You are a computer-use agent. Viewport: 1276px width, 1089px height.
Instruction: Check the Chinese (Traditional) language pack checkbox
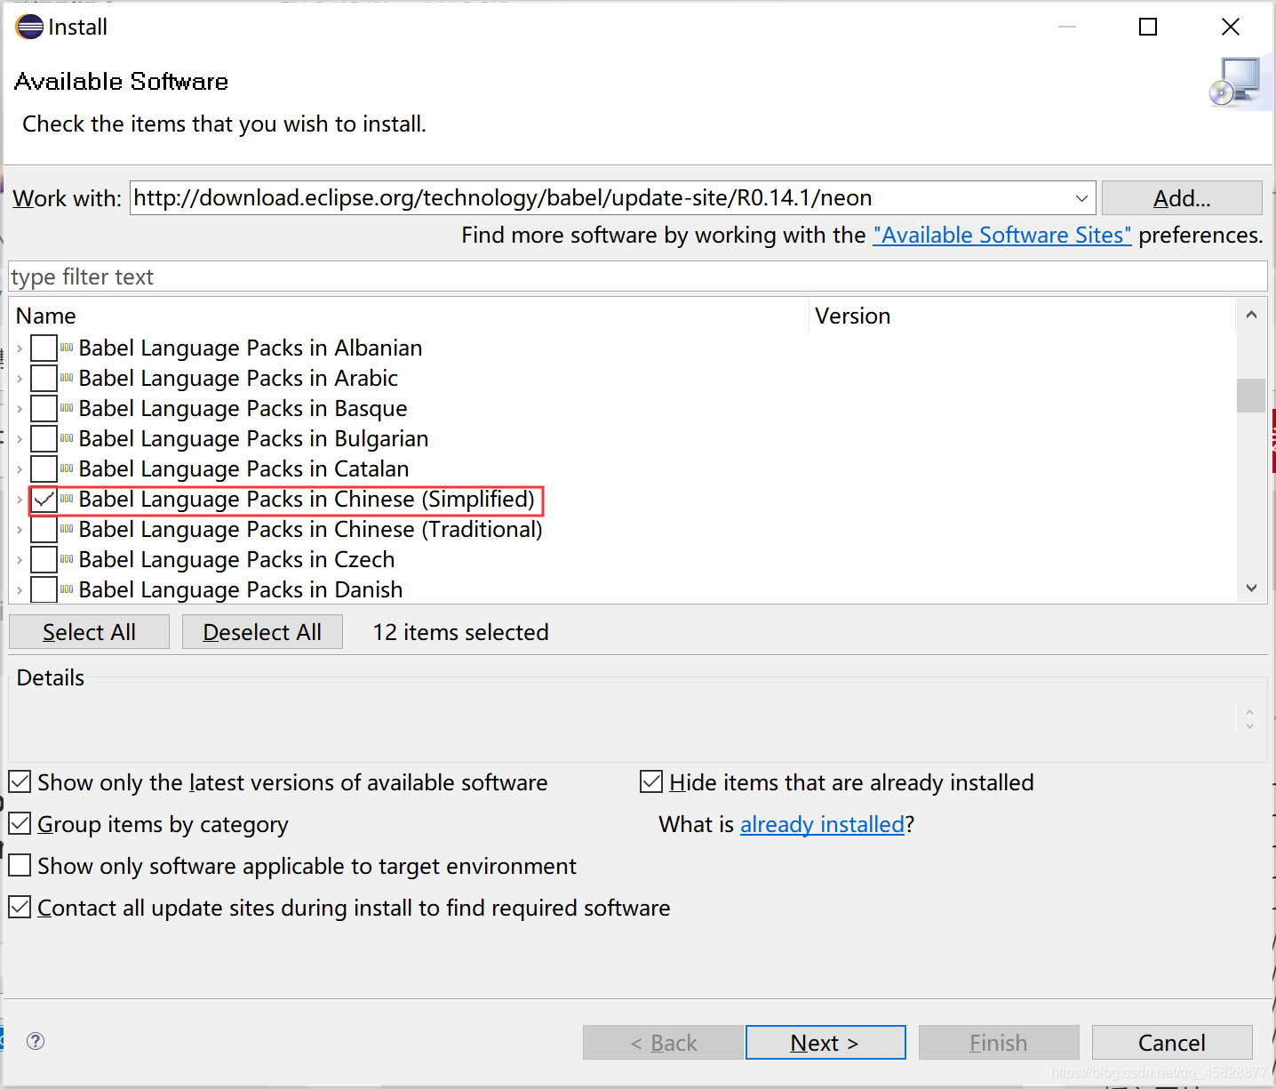(44, 530)
